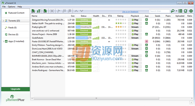Click the horizontal scrollbar thumb

click(x=96, y=98)
